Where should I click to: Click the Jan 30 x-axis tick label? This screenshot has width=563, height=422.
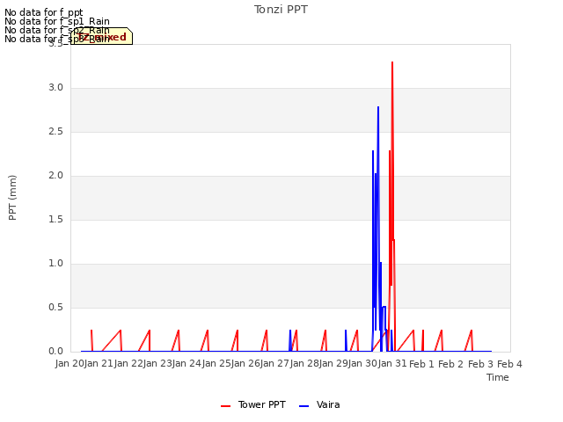click(363, 364)
